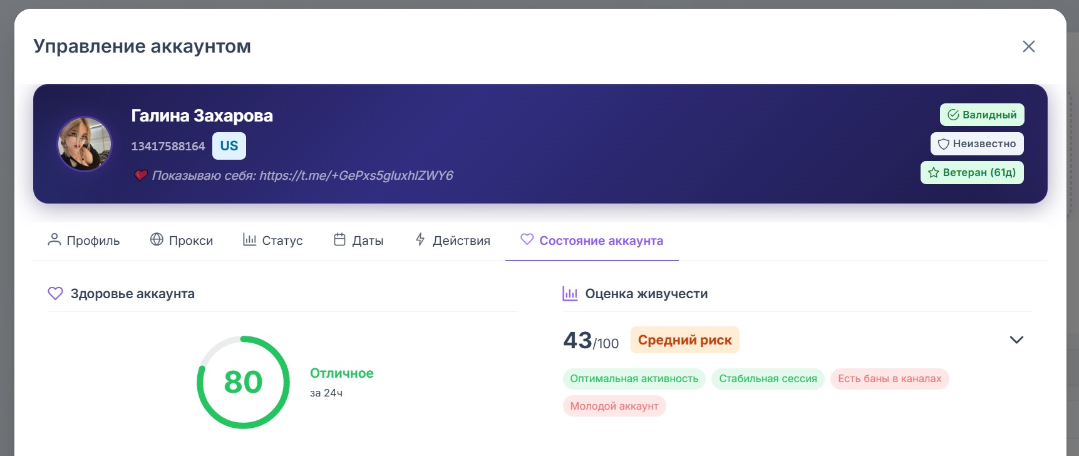
Task: Click the heart icon on Состояние аккаунта tab
Action: pos(527,239)
